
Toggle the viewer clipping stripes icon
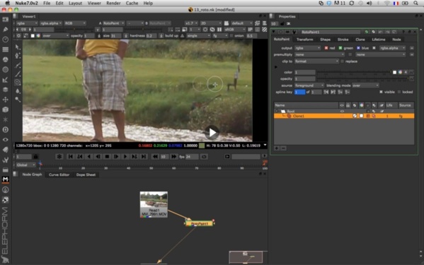tap(265, 30)
